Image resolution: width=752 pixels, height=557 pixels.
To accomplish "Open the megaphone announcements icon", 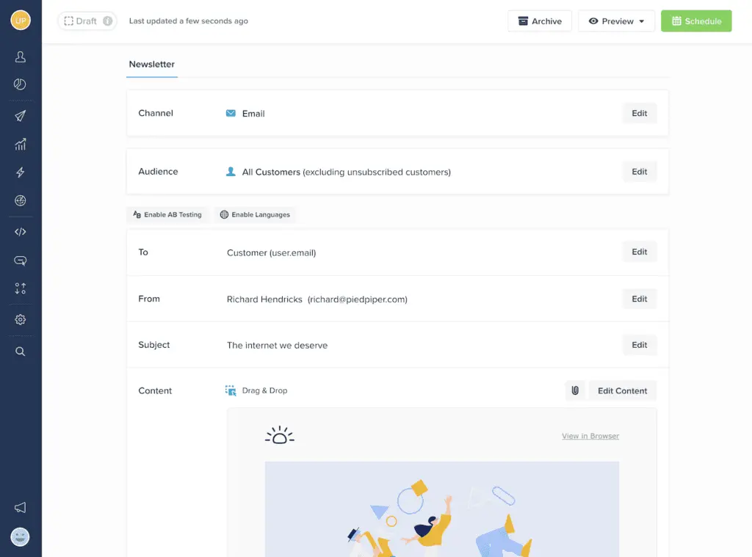I will [x=21, y=508].
